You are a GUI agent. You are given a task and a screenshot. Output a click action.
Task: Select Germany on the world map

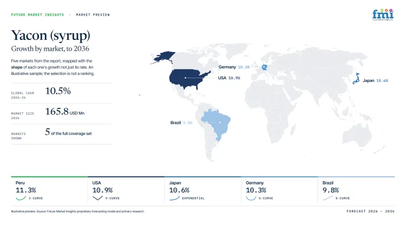click(x=264, y=67)
